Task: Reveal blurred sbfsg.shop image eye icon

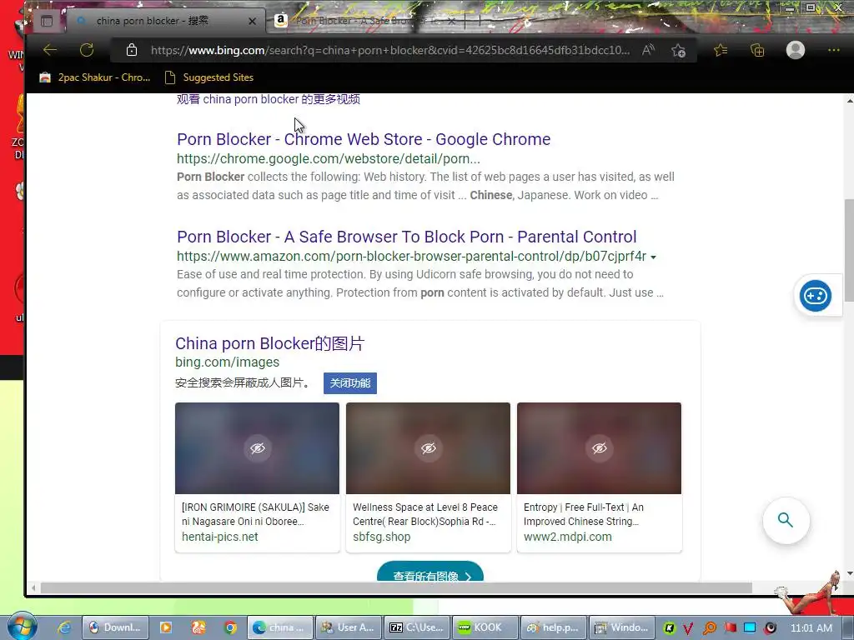Action: (x=429, y=447)
